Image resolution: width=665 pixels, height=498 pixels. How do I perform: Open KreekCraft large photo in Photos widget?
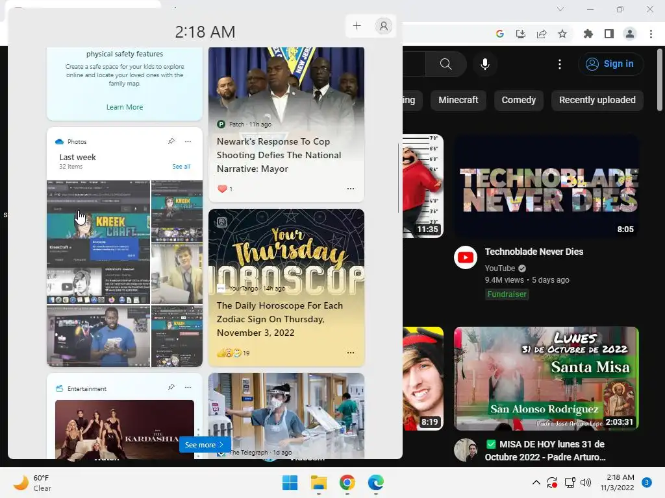(98, 243)
